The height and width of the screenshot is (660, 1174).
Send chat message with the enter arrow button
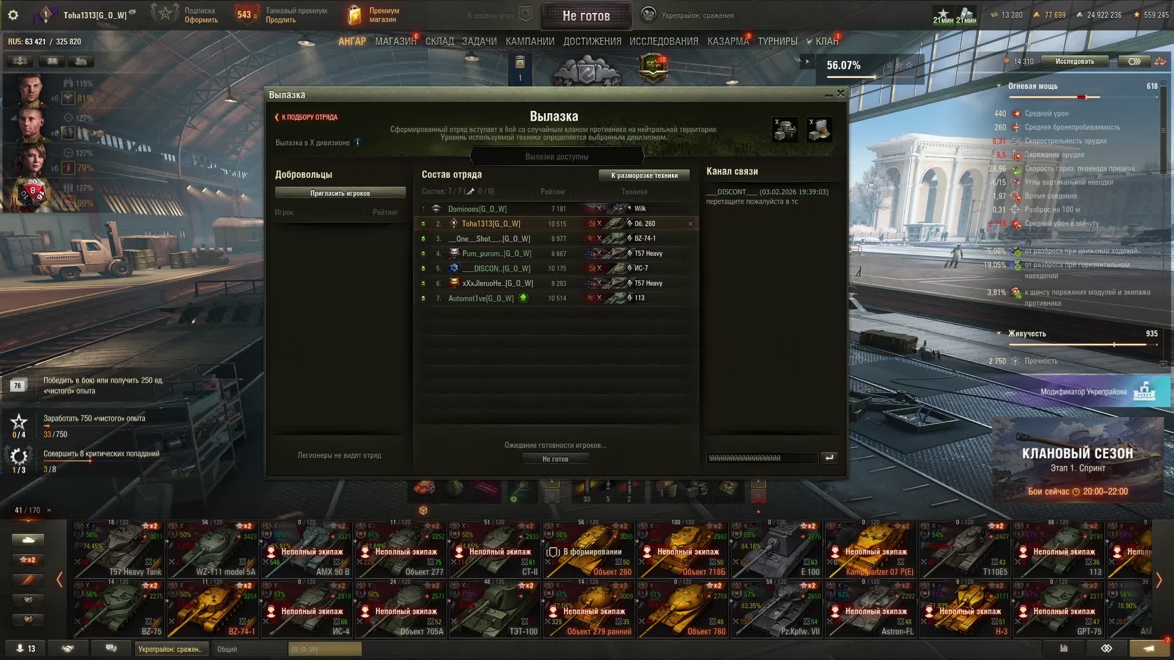pyautogui.click(x=829, y=457)
